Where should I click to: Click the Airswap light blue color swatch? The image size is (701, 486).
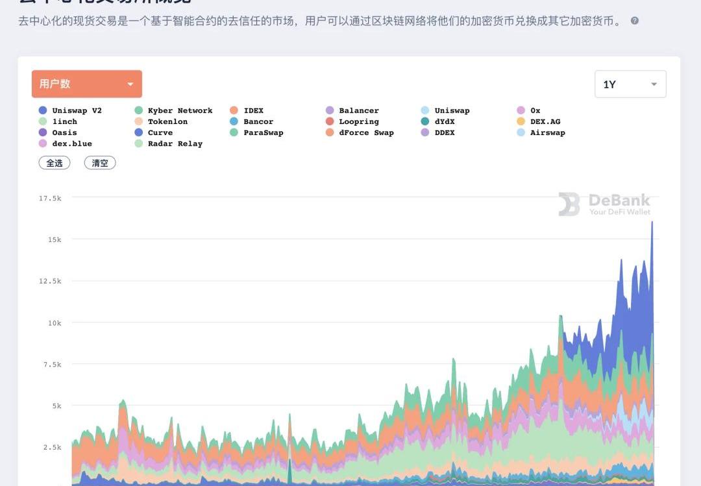click(521, 132)
